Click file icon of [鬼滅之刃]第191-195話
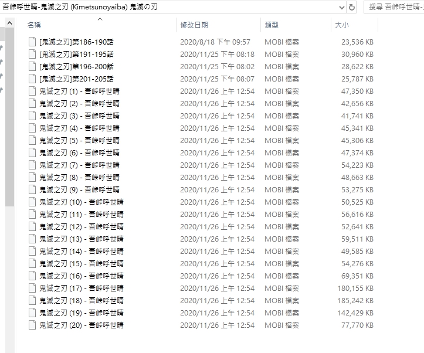Image resolution: width=424 pixels, height=353 pixels. (32, 55)
